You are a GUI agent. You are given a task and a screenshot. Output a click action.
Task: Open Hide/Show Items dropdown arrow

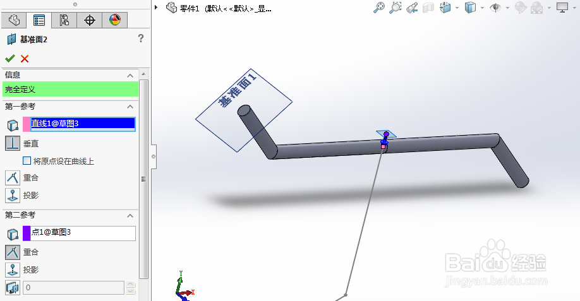[507, 8]
